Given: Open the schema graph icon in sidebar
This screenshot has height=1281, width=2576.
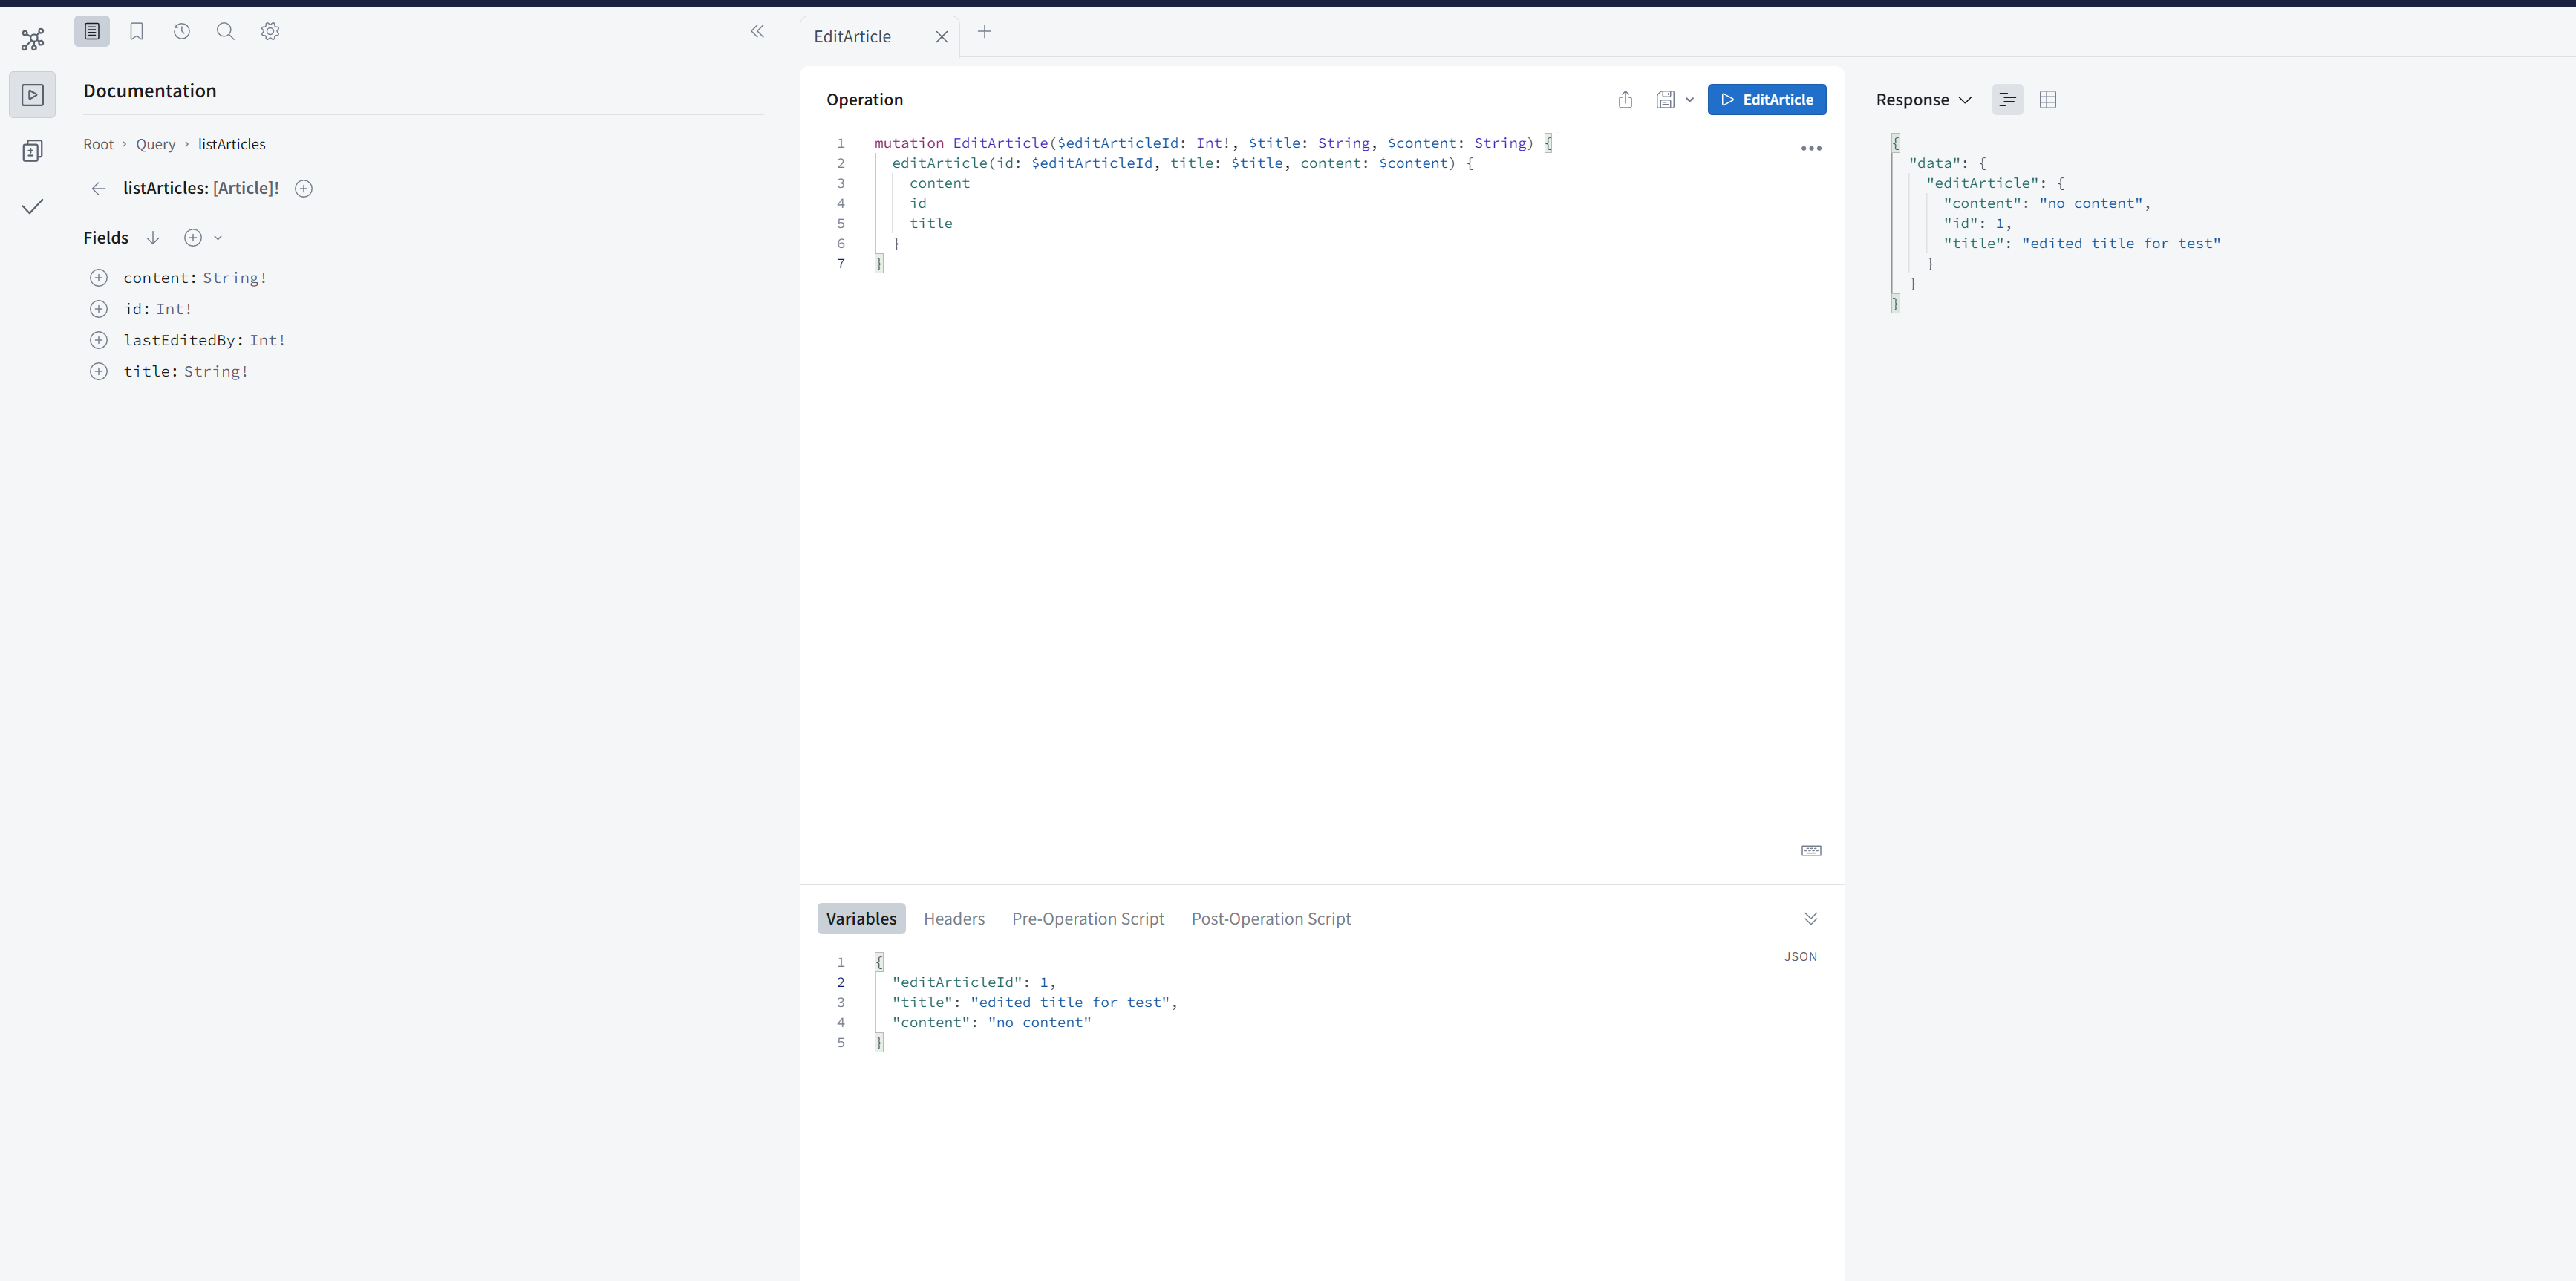Looking at the screenshot, I should [x=32, y=40].
